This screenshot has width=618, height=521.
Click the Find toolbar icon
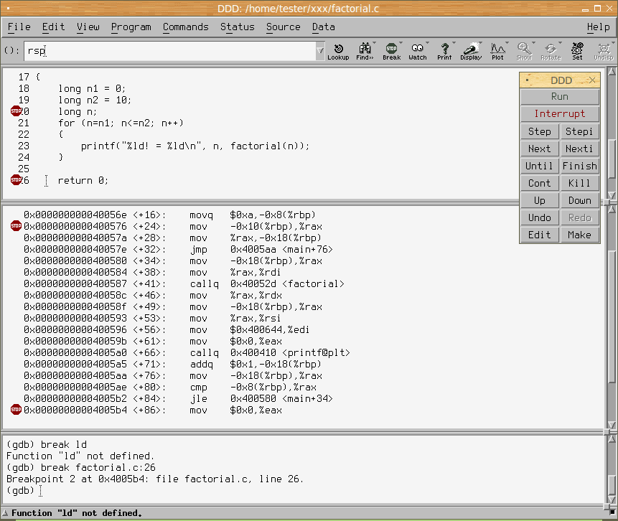(365, 51)
